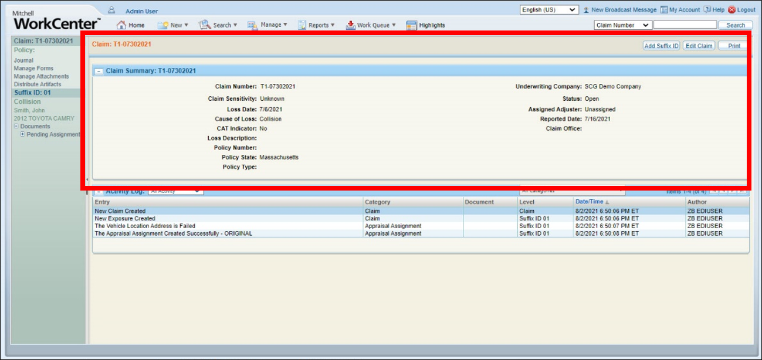Select the "New Claim Created" log entry
The height and width of the screenshot is (360, 762).
point(120,211)
